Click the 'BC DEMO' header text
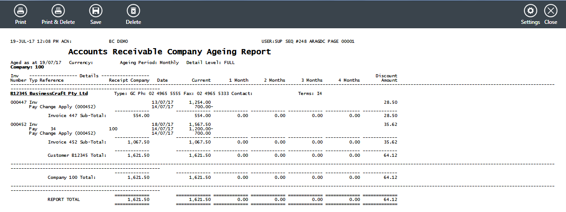The image size is (566, 212). tap(118, 42)
